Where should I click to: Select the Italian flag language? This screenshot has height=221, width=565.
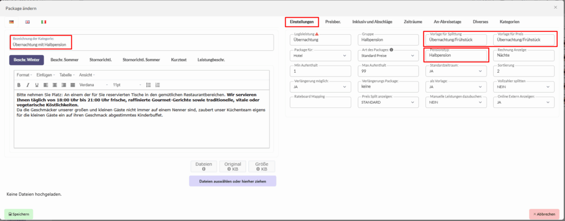[44, 22]
